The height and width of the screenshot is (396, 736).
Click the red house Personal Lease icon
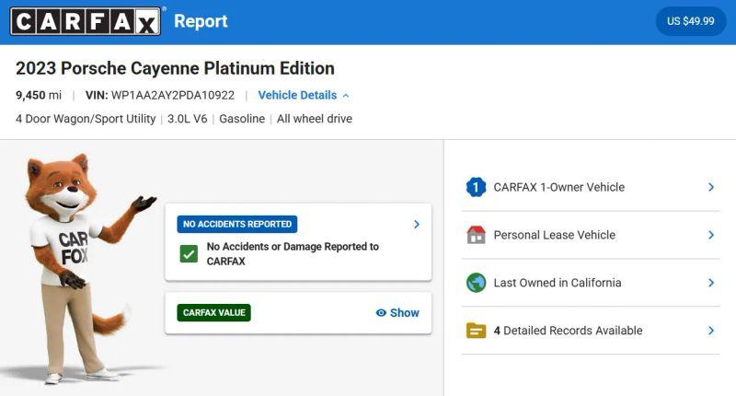476,235
